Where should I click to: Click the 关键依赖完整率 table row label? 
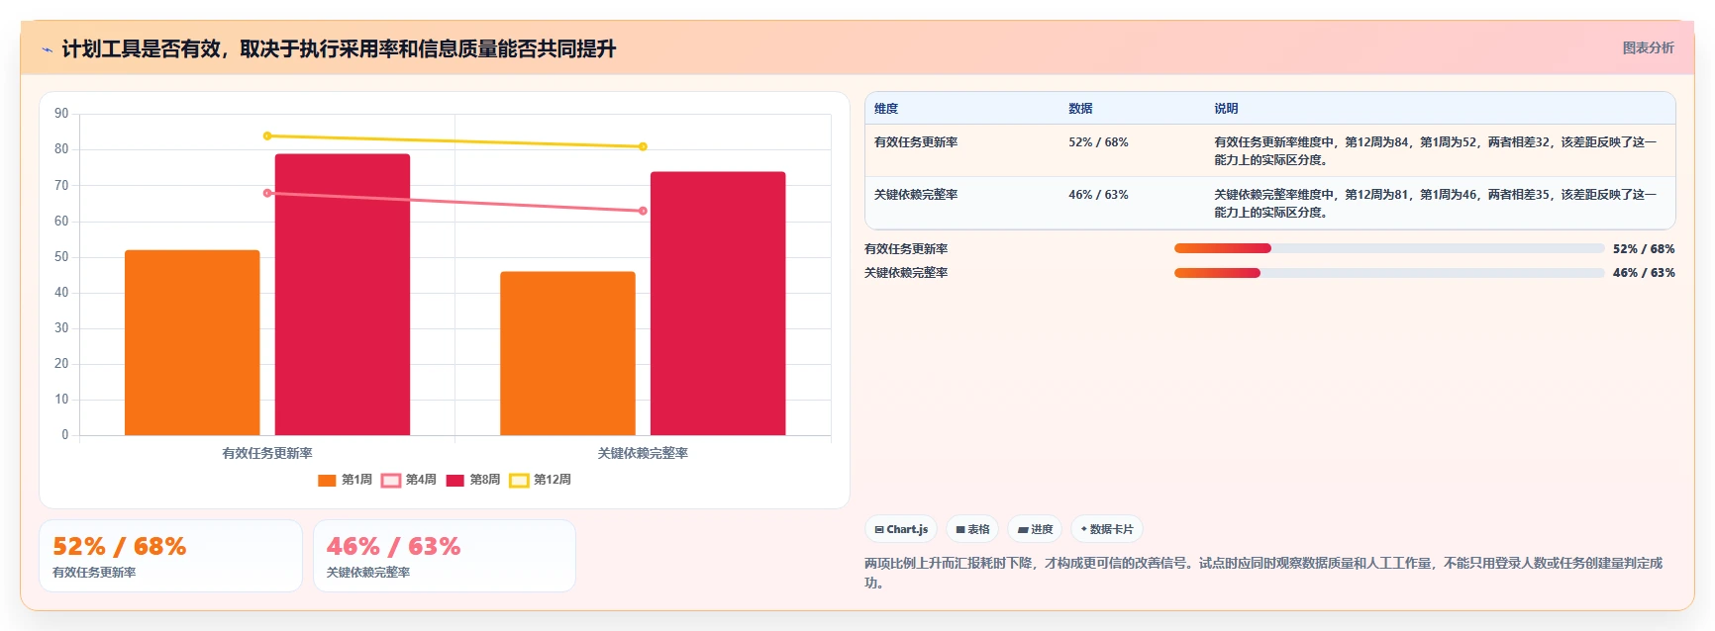point(916,195)
